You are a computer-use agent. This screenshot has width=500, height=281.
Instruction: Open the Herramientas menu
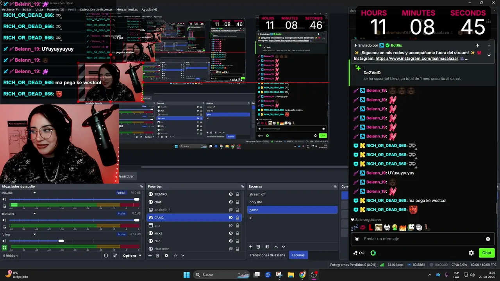click(127, 9)
